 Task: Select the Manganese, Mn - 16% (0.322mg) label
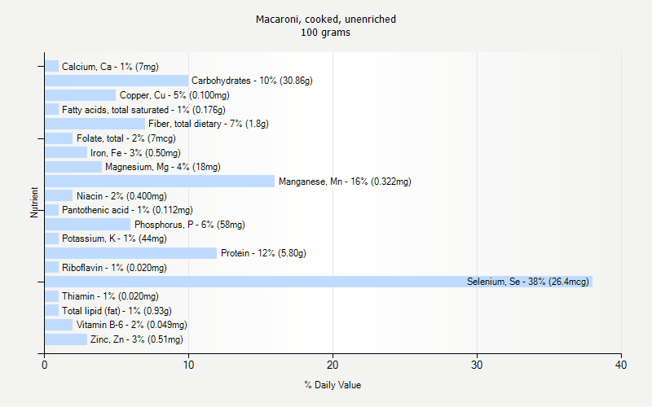[345, 182]
